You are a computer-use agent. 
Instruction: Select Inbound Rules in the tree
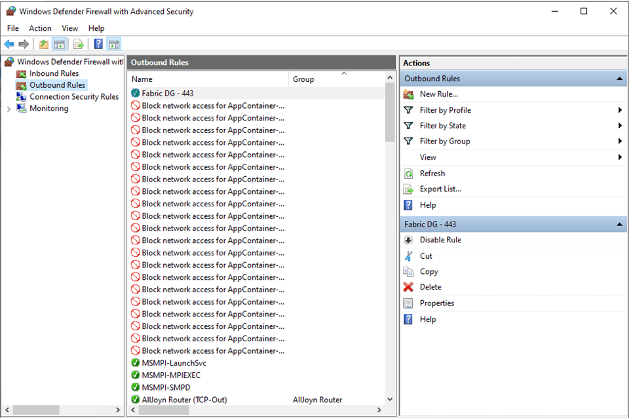tap(54, 73)
